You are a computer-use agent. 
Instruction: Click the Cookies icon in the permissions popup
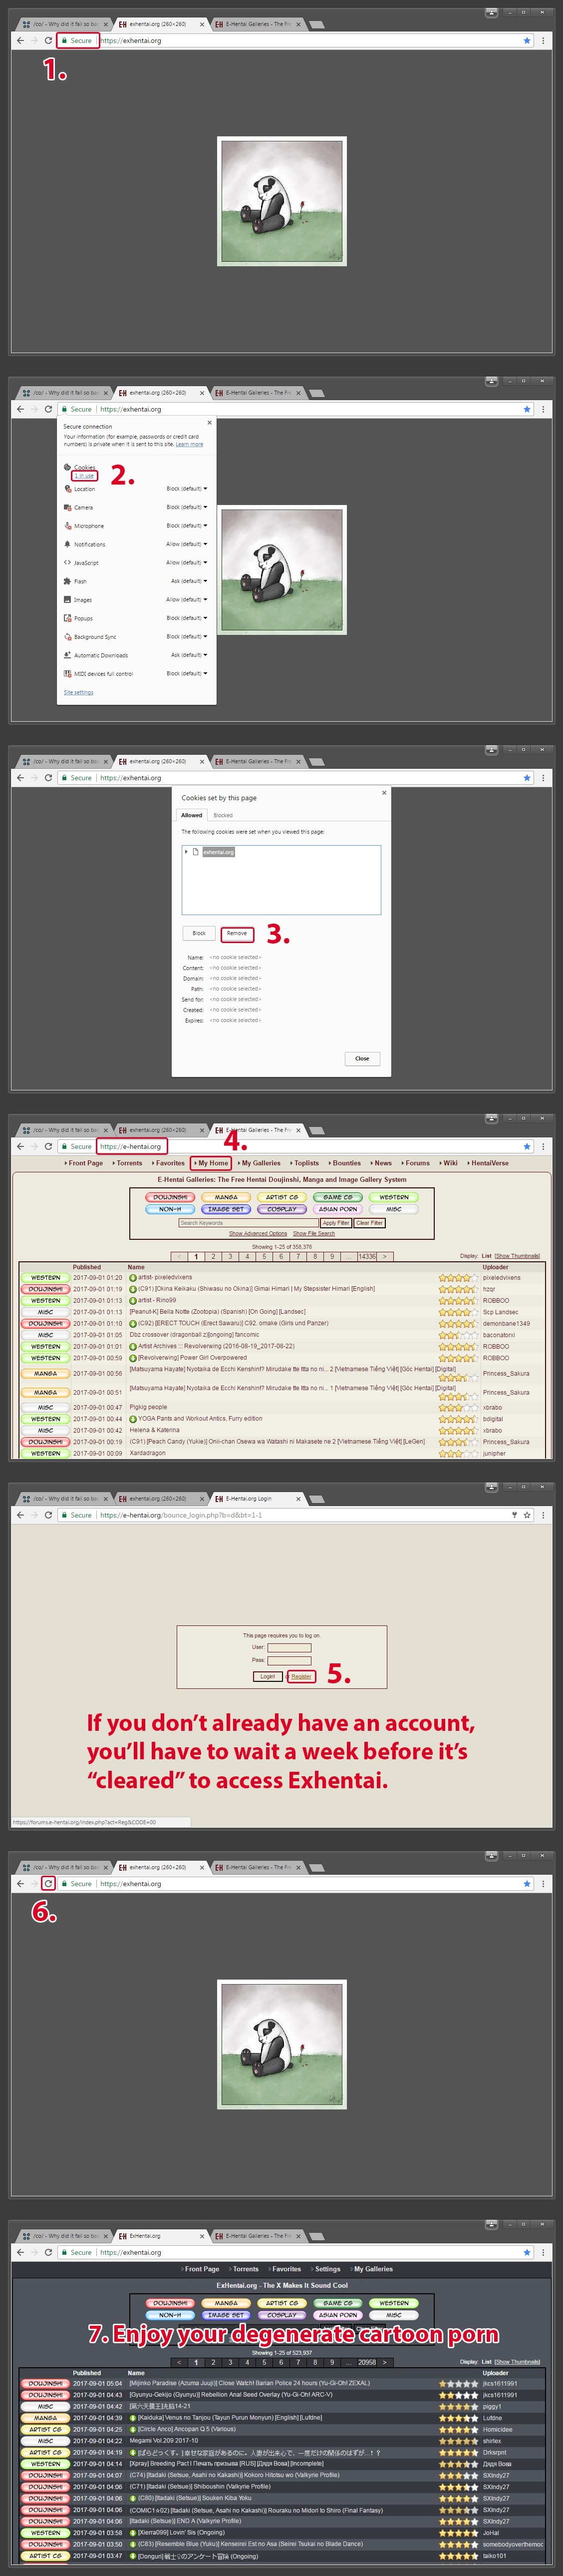67,467
